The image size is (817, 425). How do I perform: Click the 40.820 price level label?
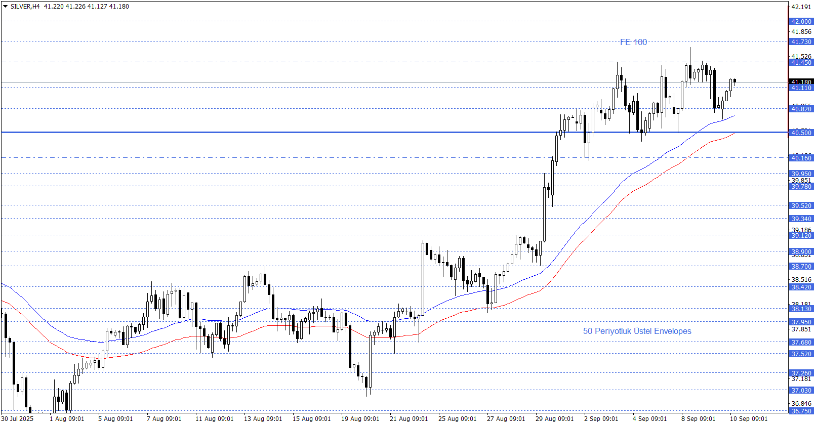click(x=801, y=109)
